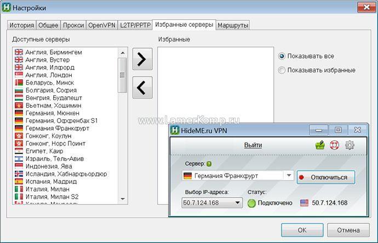Close the HideME.ru VPN window
Viewport: 378px width, 243px height.
(358, 130)
